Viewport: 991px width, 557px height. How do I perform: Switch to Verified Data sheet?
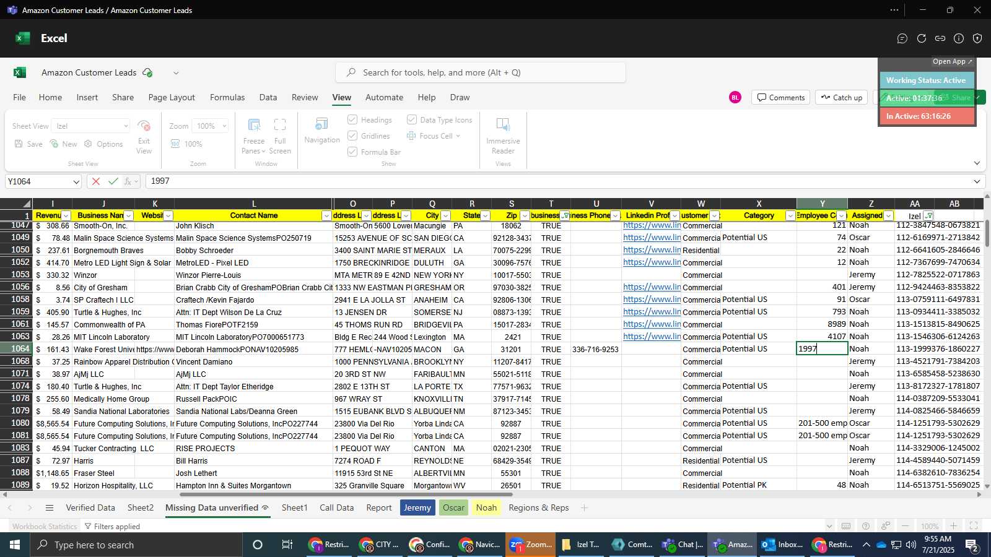[90, 507]
